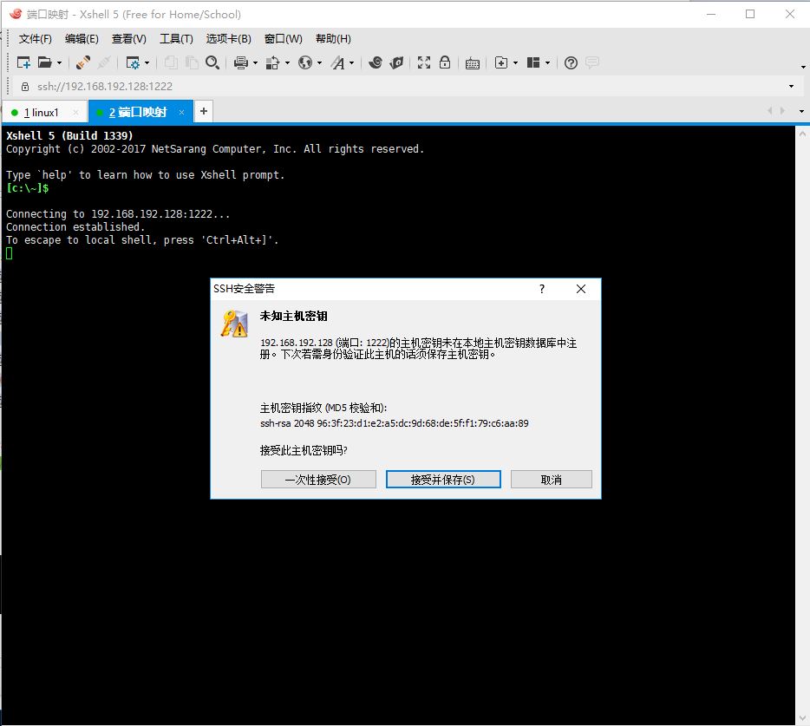Image resolution: width=810 pixels, height=726 pixels.
Task: Click 接受并保存(S) button
Action: (x=443, y=480)
